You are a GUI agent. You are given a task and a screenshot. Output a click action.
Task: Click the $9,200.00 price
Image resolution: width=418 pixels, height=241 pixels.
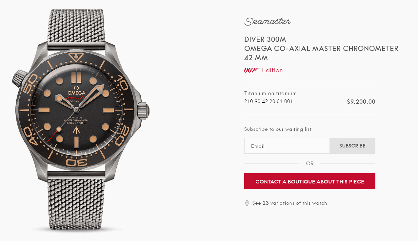coord(361,102)
